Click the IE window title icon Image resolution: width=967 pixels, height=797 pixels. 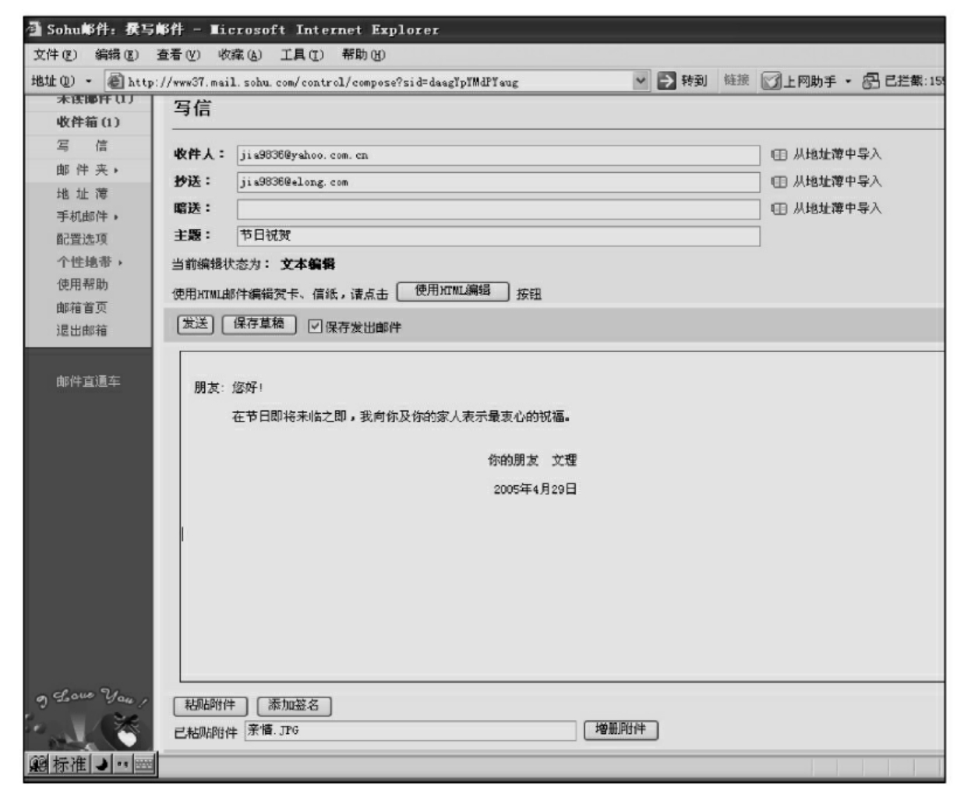coord(34,30)
